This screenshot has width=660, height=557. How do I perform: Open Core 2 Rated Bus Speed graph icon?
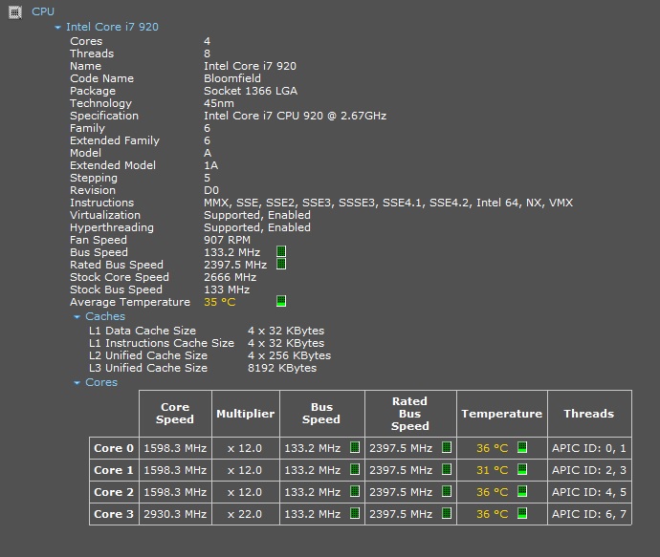pyautogui.click(x=447, y=491)
